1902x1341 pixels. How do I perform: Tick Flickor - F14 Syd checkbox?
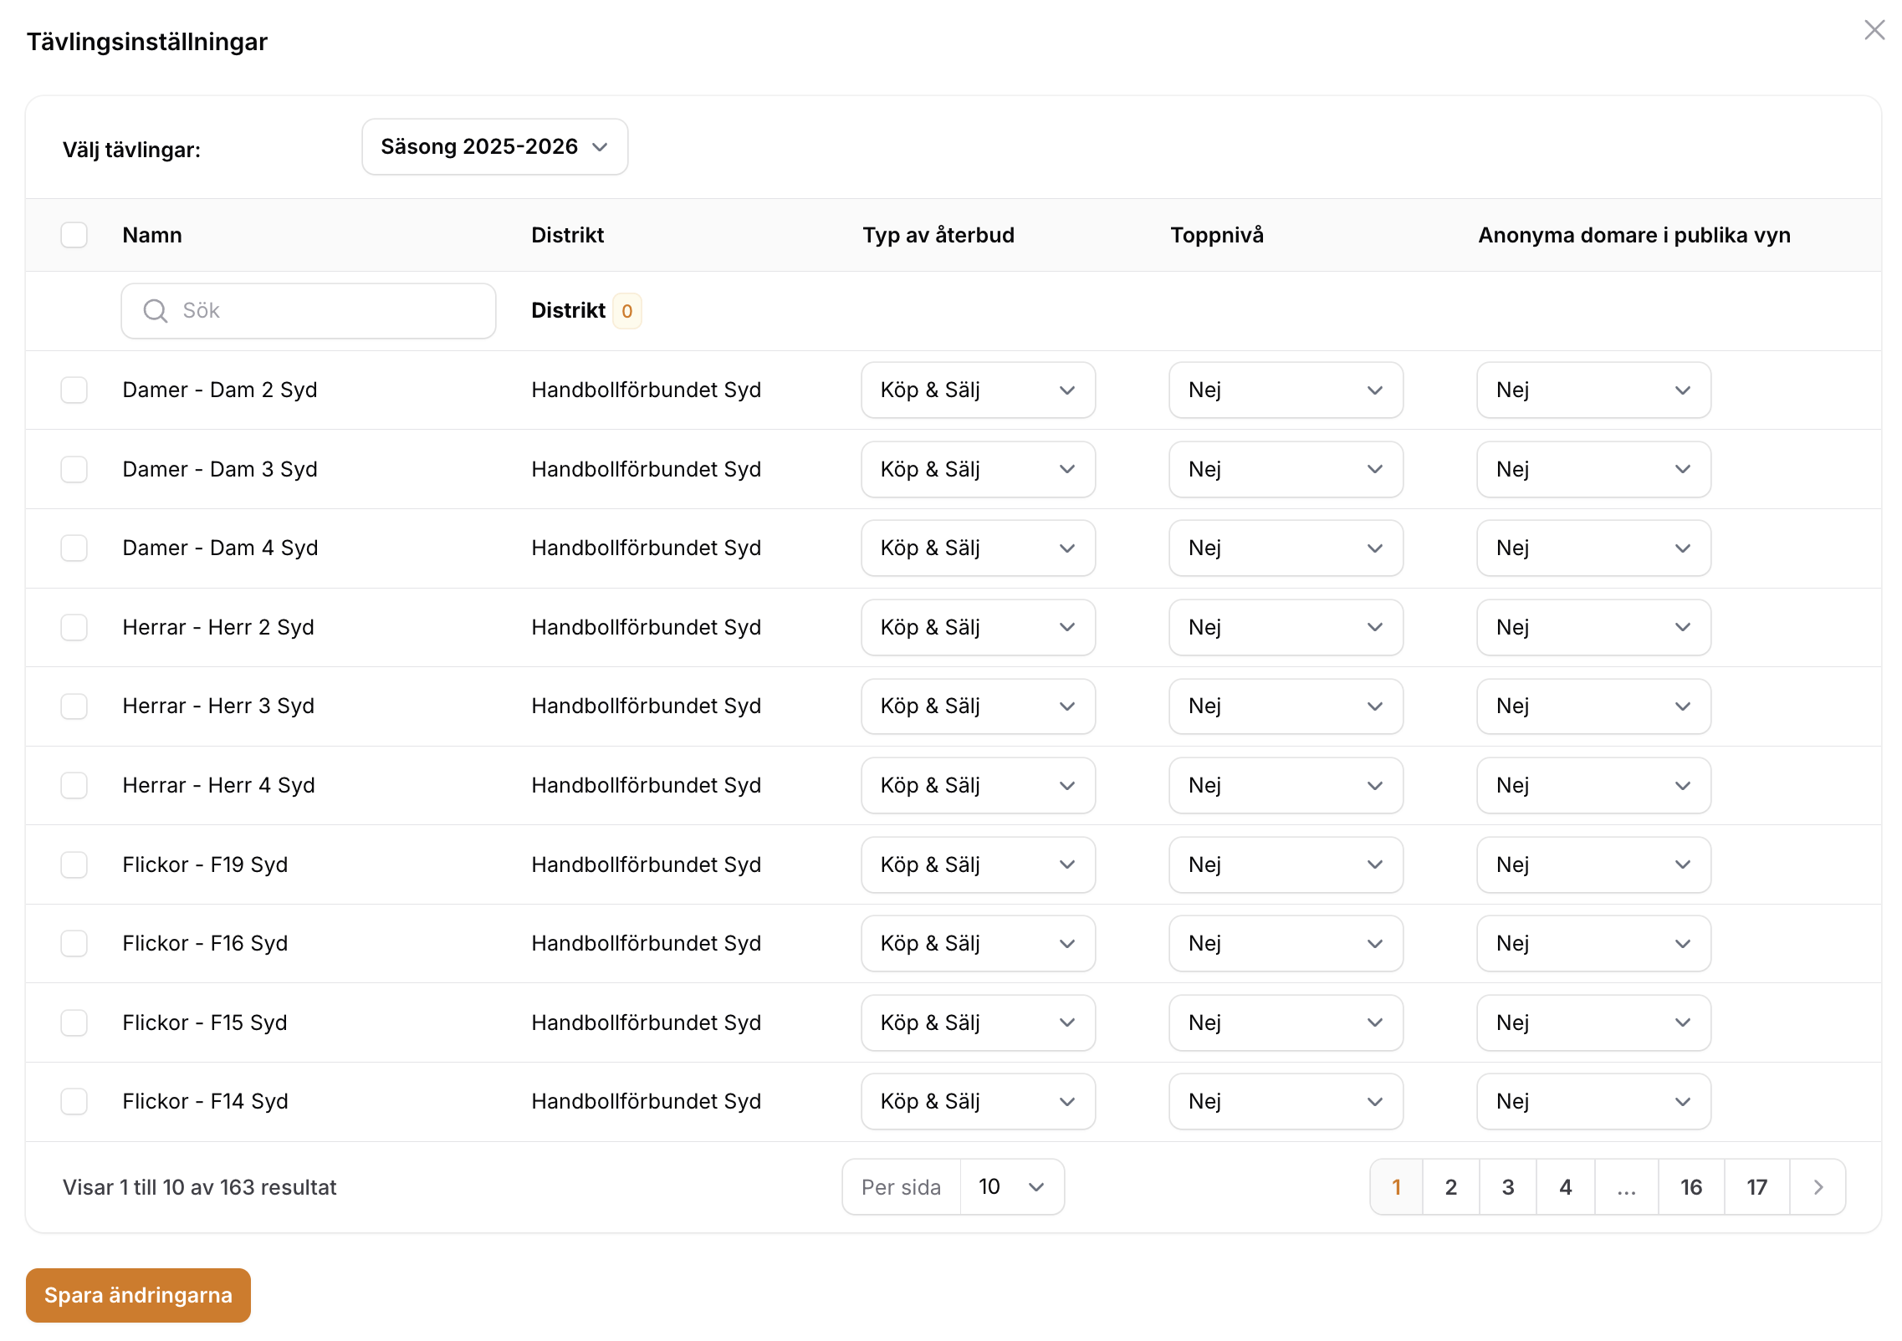[74, 1101]
